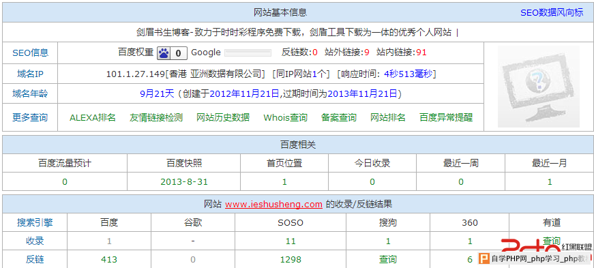Image resolution: width=594 pixels, height=268 pixels.
Task: Click the 谷歌 column header
Action: [x=193, y=222]
